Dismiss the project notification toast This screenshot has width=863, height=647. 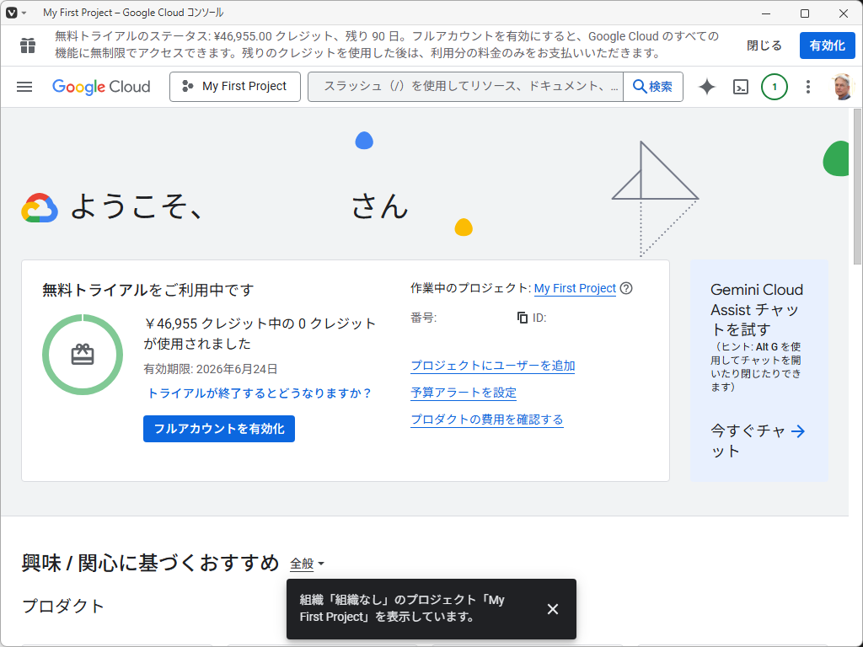[553, 608]
